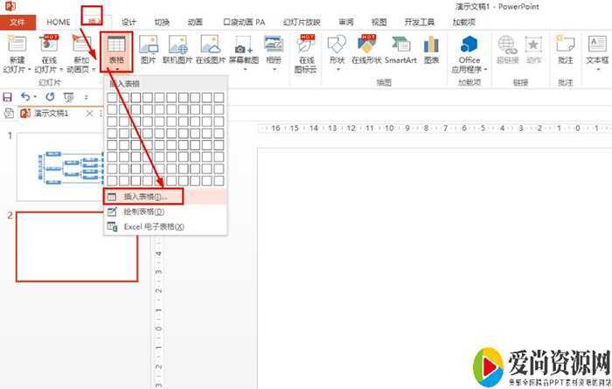
Task: Click the undo arrow in quick access
Action: (25, 96)
